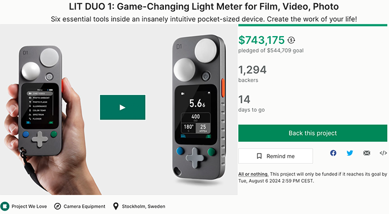Click the green funding progress bar
This screenshot has width=389, height=214.
[x=312, y=25]
